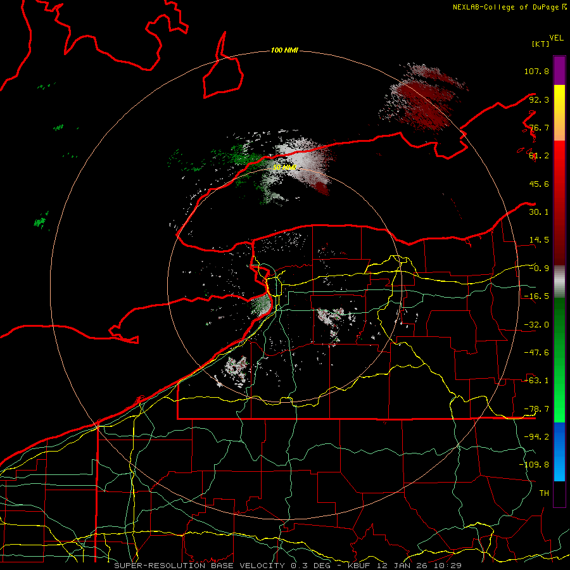Pick the gray segment of velocity color bar
This screenshot has height=570, width=570.
pyautogui.click(x=559, y=282)
